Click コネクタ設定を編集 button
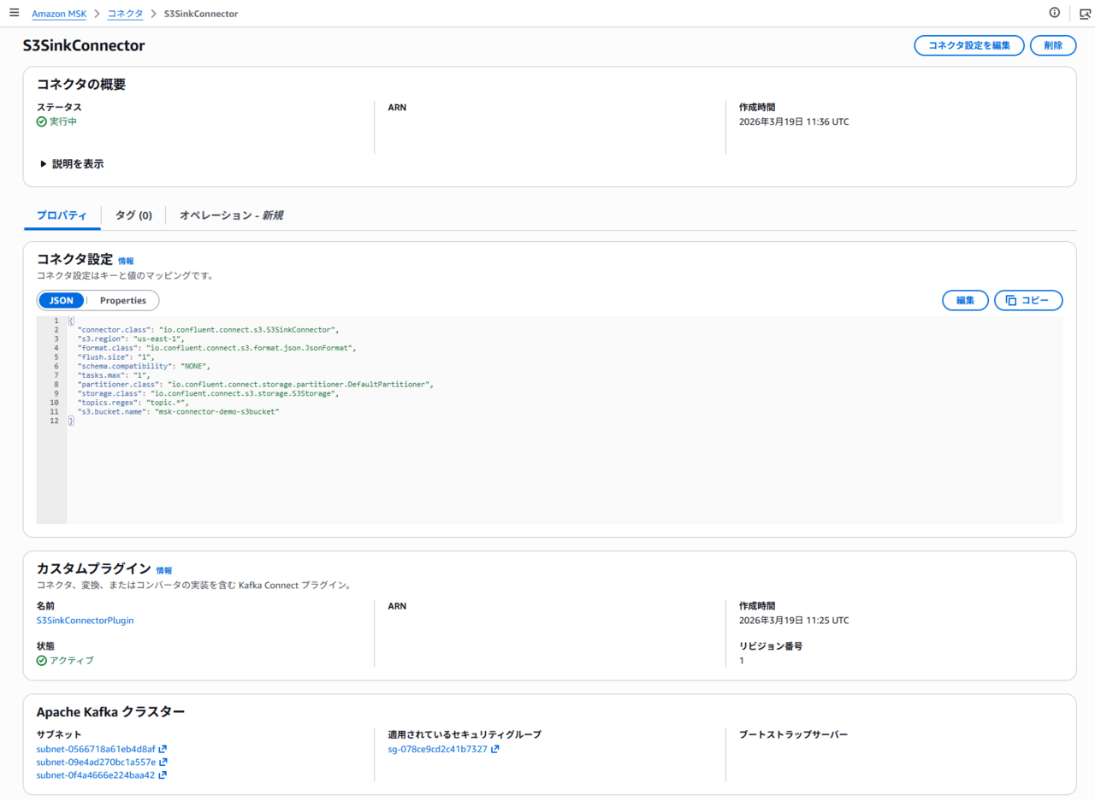Image resolution: width=1095 pixels, height=801 pixels. pos(968,46)
